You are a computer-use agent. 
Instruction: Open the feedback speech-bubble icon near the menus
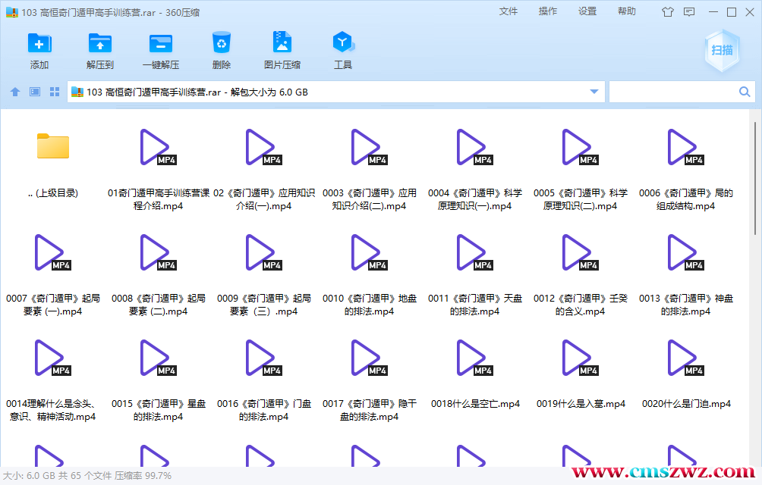pyautogui.click(x=689, y=11)
